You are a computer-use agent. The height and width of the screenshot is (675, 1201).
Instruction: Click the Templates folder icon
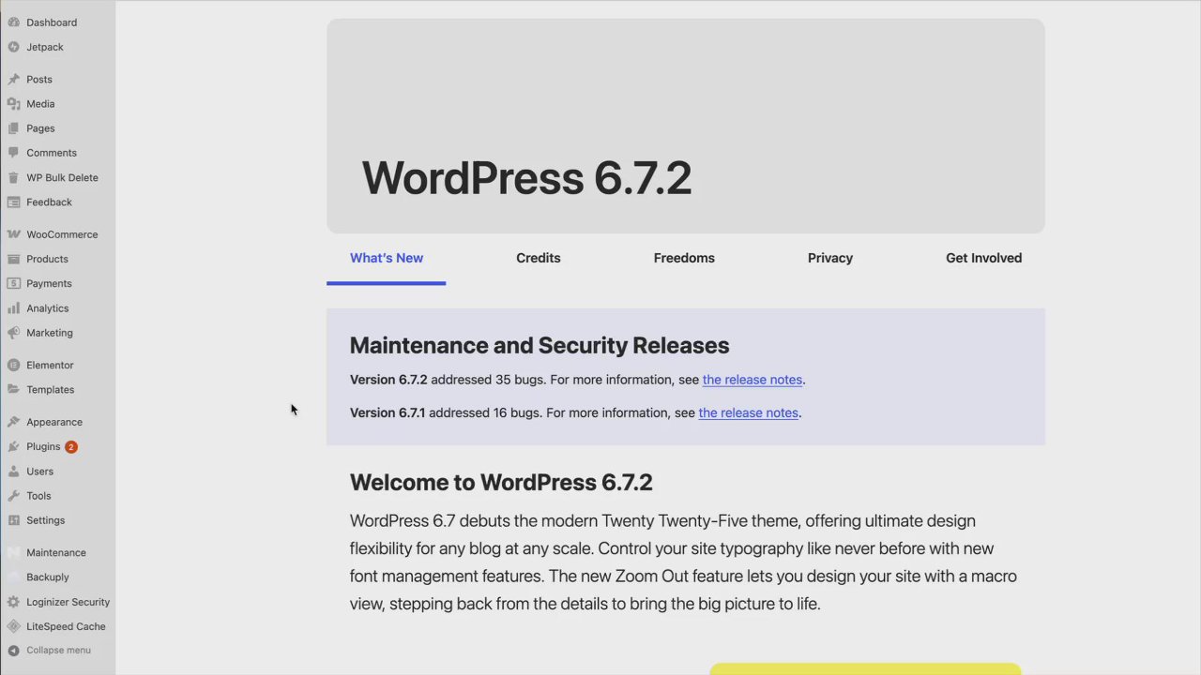pyautogui.click(x=13, y=389)
